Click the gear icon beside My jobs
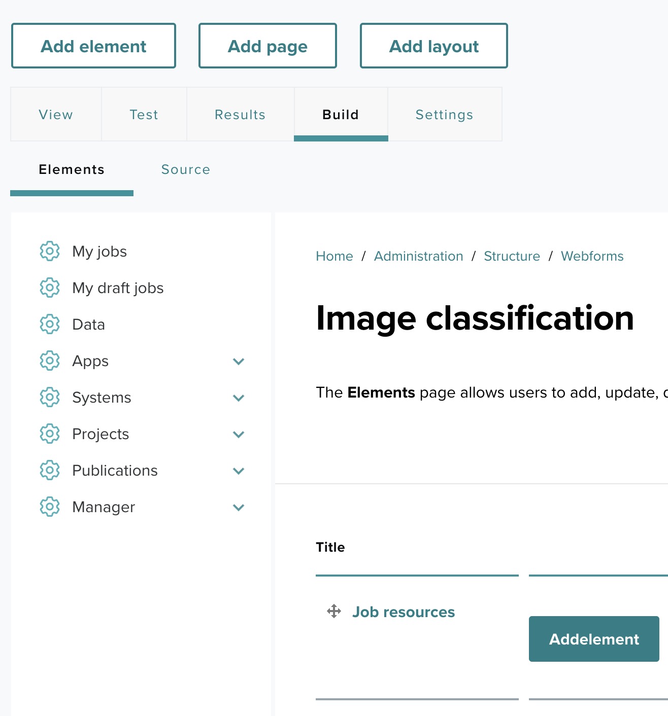Image resolution: width=668 pixels, height=716 pixels. [x=50, y=252]
